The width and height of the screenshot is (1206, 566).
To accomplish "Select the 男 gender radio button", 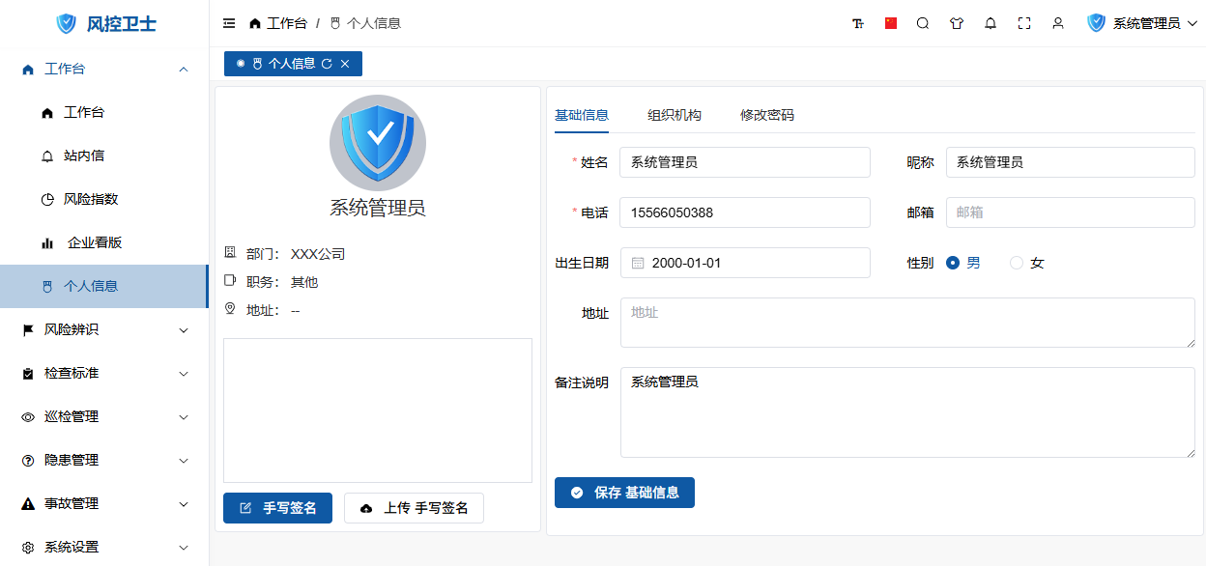I will tap(953, 263).
